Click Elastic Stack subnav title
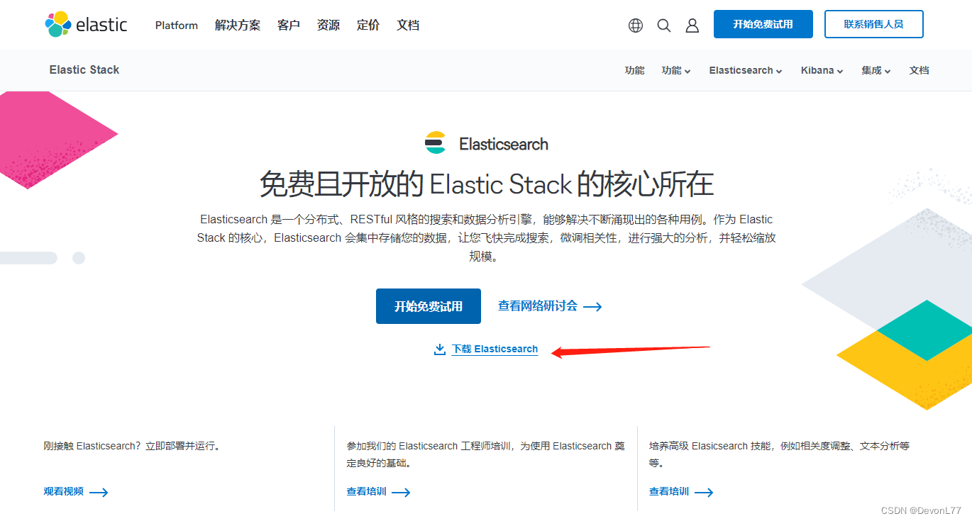 pos(84,69)
